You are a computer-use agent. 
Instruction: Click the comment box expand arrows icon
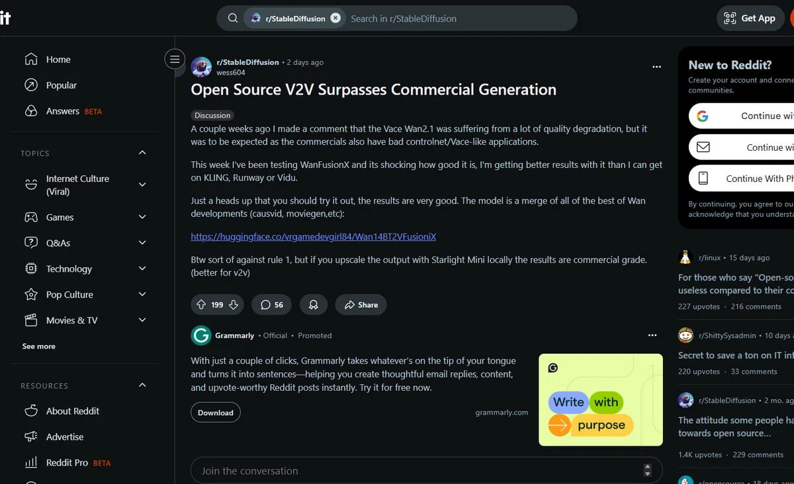pyautogui.click(x=647, y=471)
